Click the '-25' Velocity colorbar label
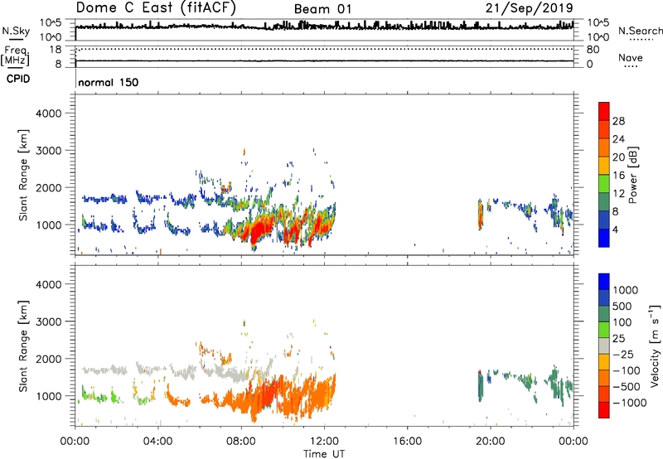Screen dimensions: 663x459 click(x=623, y=355)
